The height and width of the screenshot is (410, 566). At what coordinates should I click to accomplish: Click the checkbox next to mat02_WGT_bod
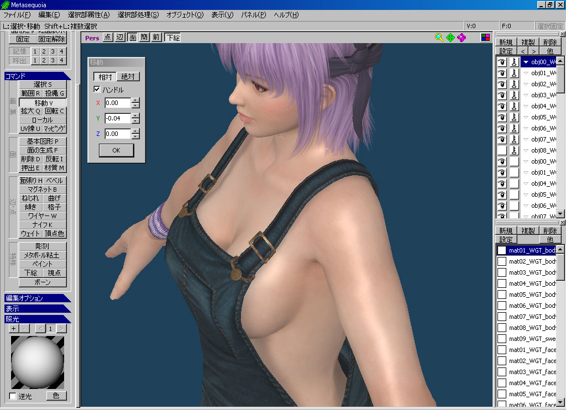tap(502, 261)
